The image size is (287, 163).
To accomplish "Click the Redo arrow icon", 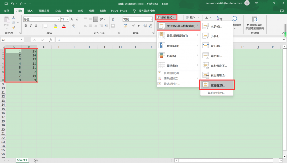I will (21, 4).
